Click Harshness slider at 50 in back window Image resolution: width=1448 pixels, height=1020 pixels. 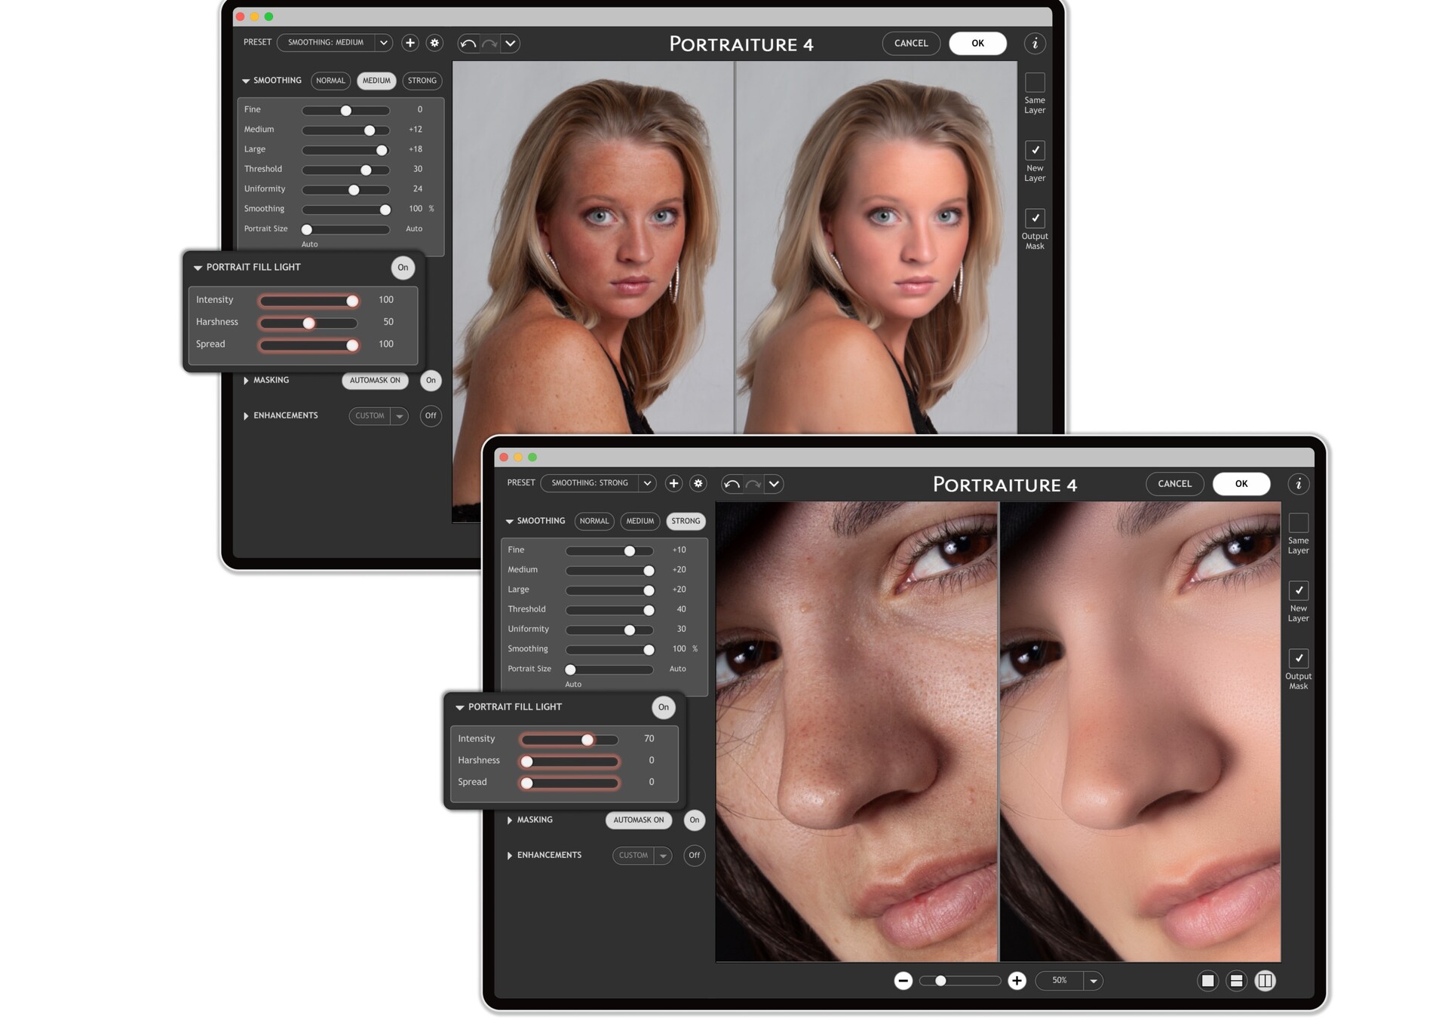coord(308,323)
